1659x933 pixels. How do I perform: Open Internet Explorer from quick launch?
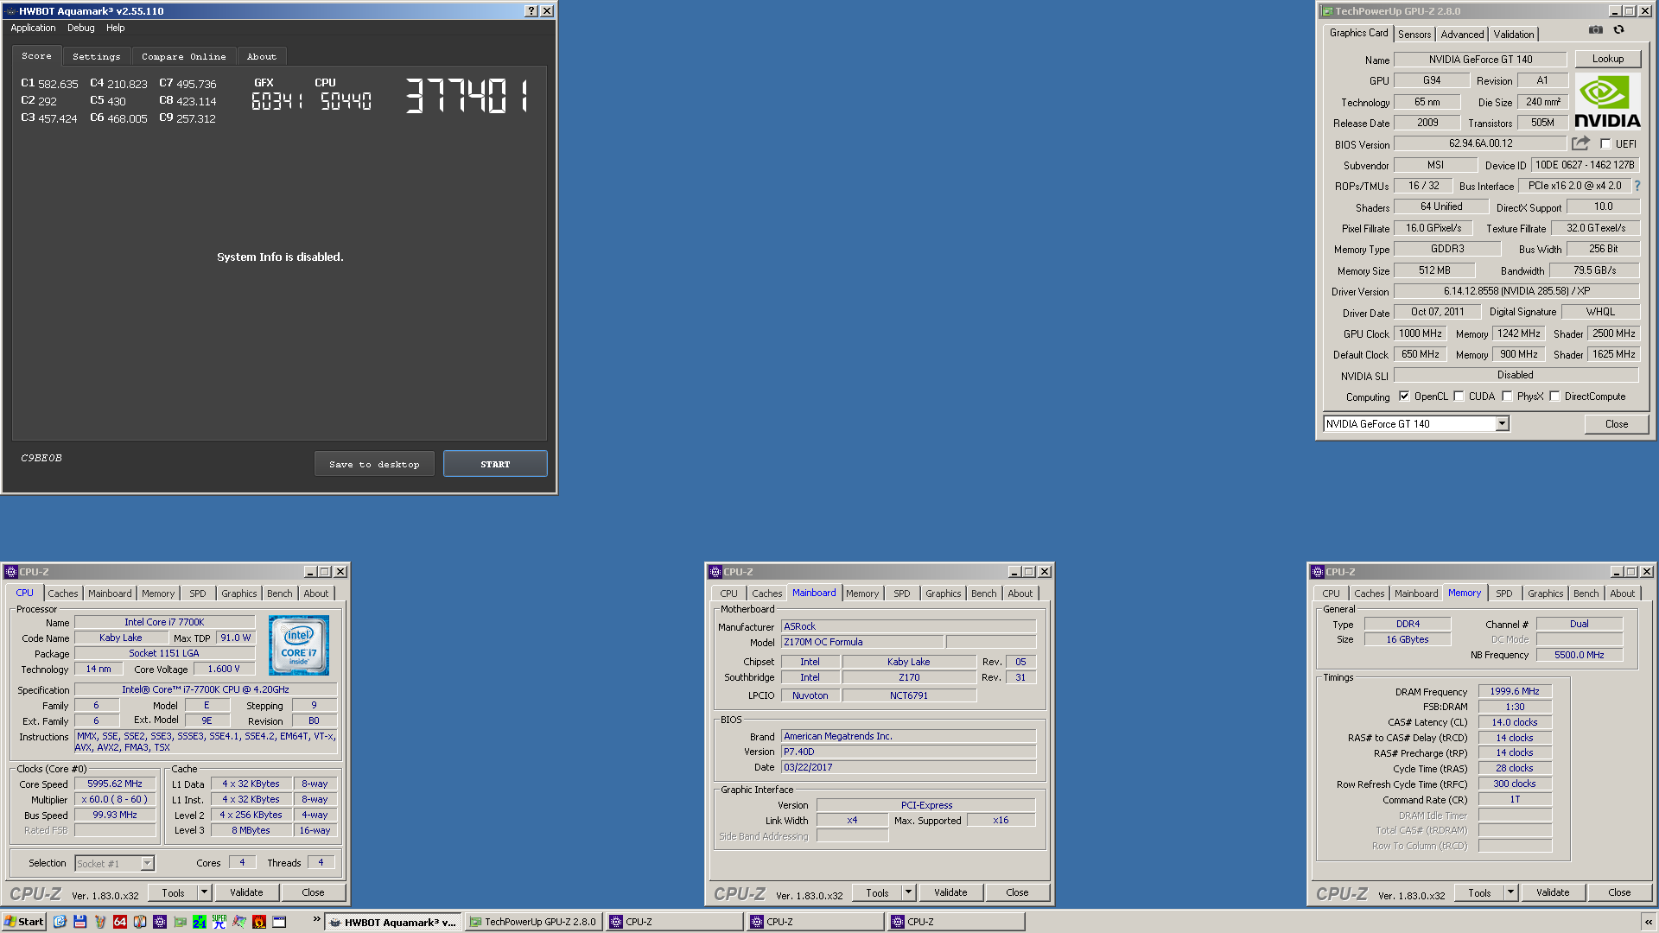pyautogui.click(x=60, y=922)
